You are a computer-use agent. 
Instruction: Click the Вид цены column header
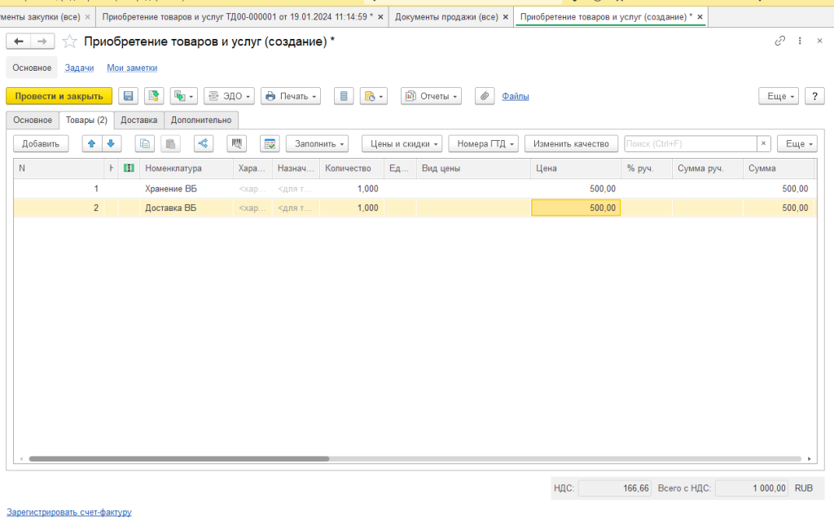(x=473, y=169)
